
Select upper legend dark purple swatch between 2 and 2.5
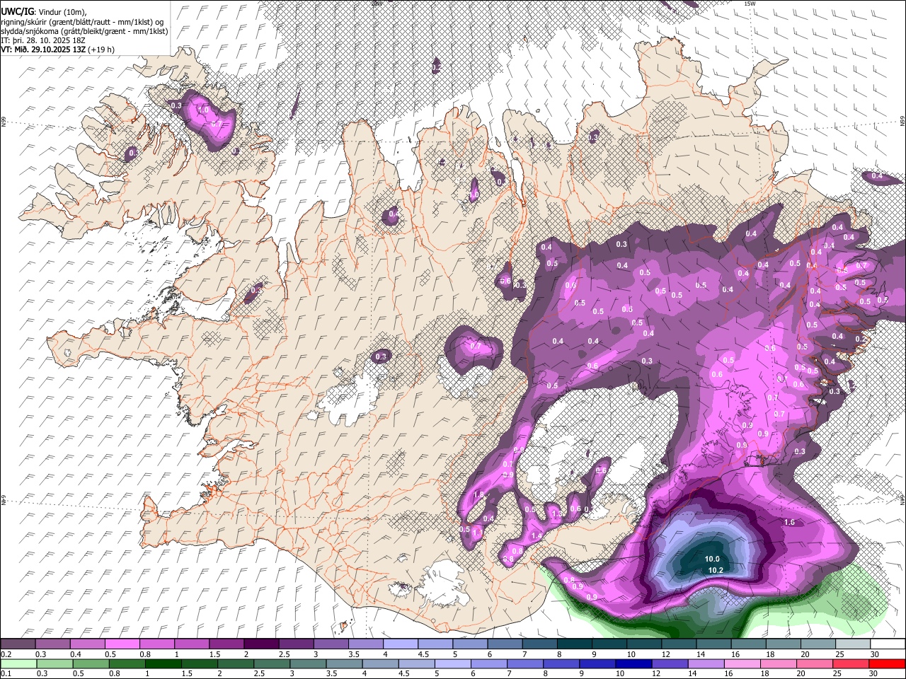[x=261, y=644]
